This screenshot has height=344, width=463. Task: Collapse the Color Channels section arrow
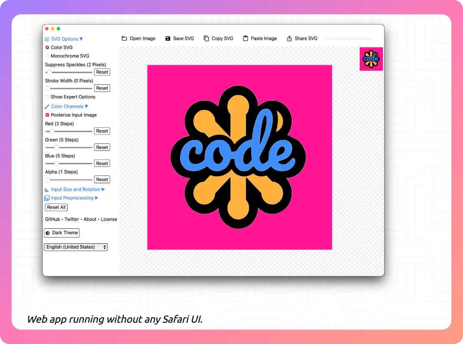pyautogui.click(x=86, y=107)
